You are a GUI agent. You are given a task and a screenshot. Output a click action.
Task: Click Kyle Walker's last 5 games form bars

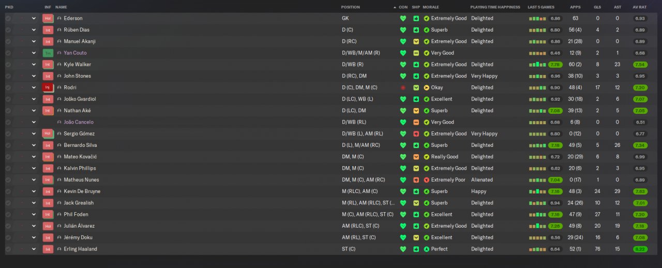537,65
